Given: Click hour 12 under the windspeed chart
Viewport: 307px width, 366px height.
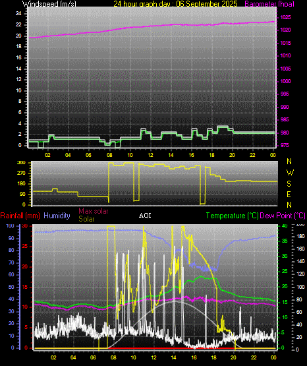Looking at the screenshot, I should [x=150, y=155].
